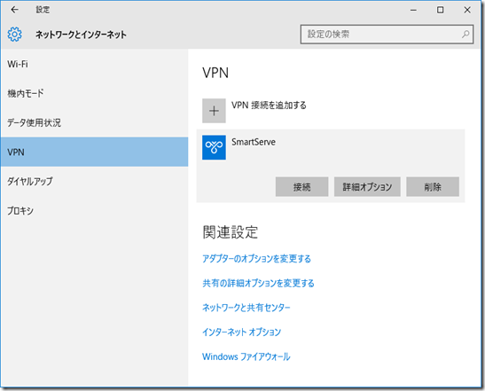
Task: Click the 削除 button
Action: coord(433,186)
